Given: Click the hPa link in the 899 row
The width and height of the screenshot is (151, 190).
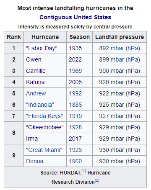Looking at the screenshot, I should pos(133,59).
